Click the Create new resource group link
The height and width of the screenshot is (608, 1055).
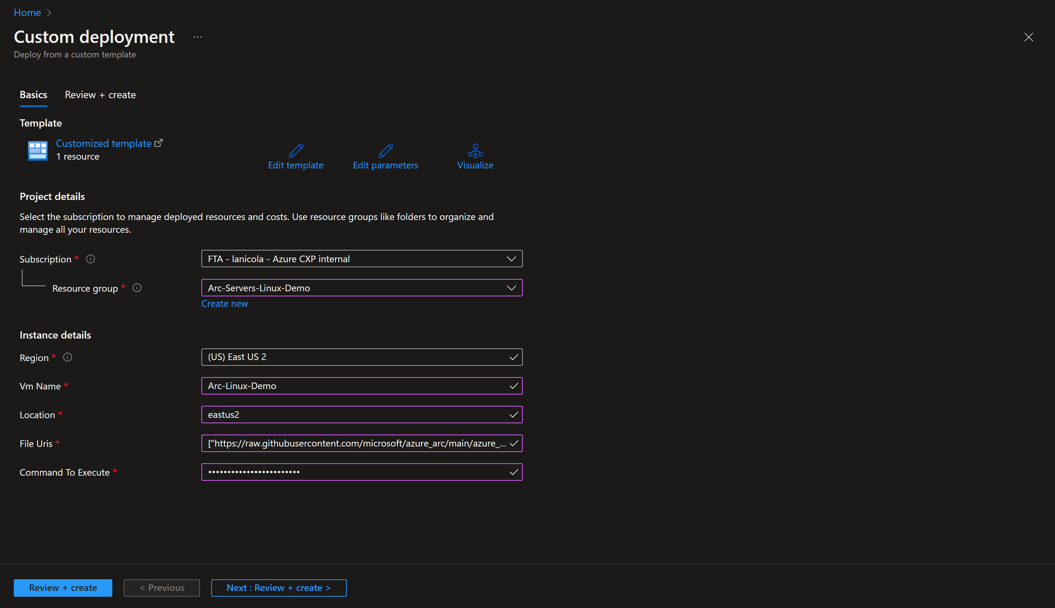pyautogui.click(x=225, y=304)
